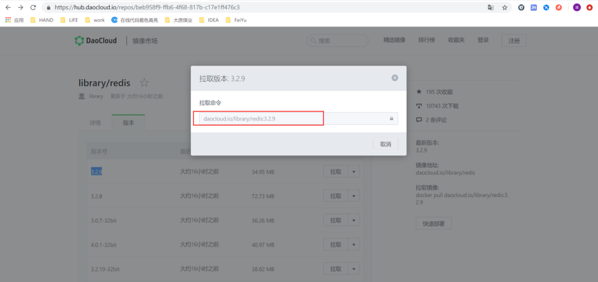Image resolution: width=598 pixels, height=282 pixels.
Task: Bookmark this page with the star
Action: coord(504,7)
